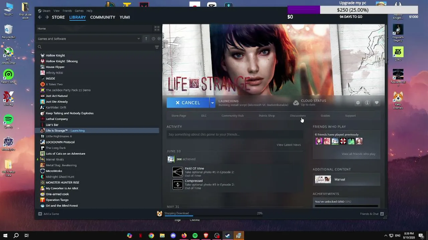Open the Steam taskbar icon
The width and height of the screenshot is (428, 240).
coord(228,236)
